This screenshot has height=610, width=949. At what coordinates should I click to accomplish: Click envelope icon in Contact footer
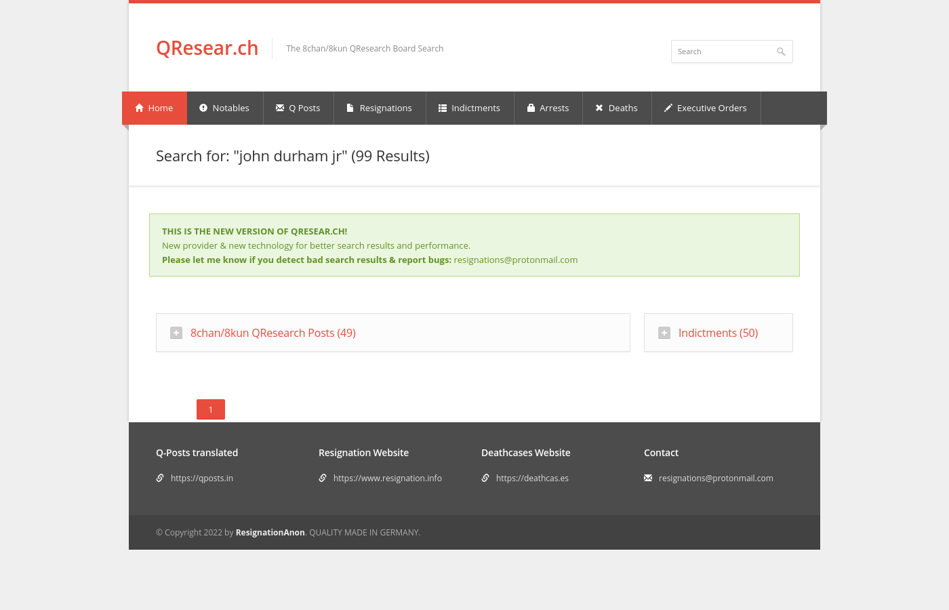(x=648, y=478)
